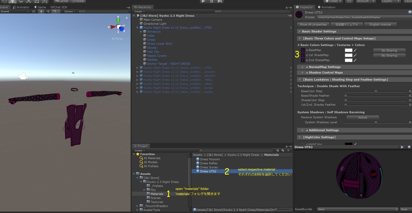Select All Materials favorite search
Viewport: 412px width, 213px height.
(152, 158)
